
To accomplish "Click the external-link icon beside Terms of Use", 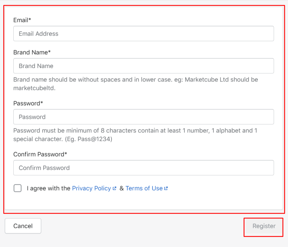I will (166, 189).
